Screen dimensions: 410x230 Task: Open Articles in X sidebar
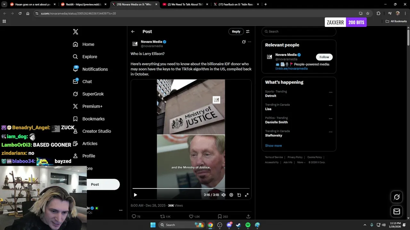[85, 143]
